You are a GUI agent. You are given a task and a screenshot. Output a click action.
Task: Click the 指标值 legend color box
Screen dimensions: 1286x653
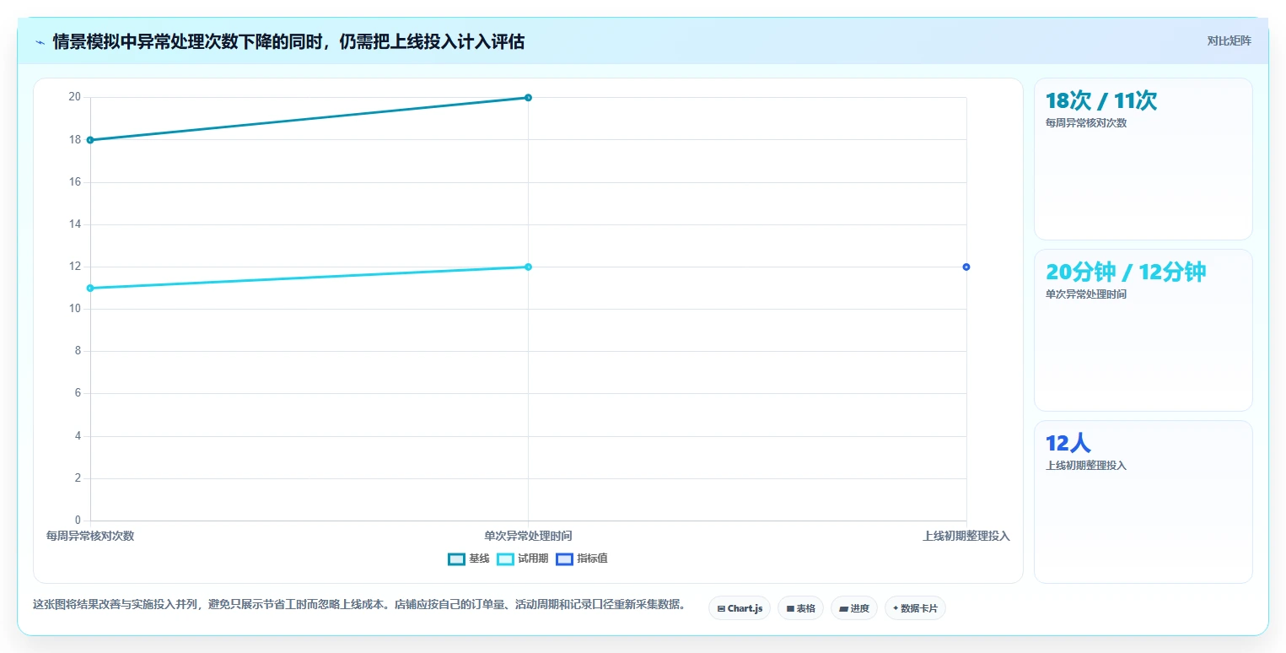click(564, 559)
